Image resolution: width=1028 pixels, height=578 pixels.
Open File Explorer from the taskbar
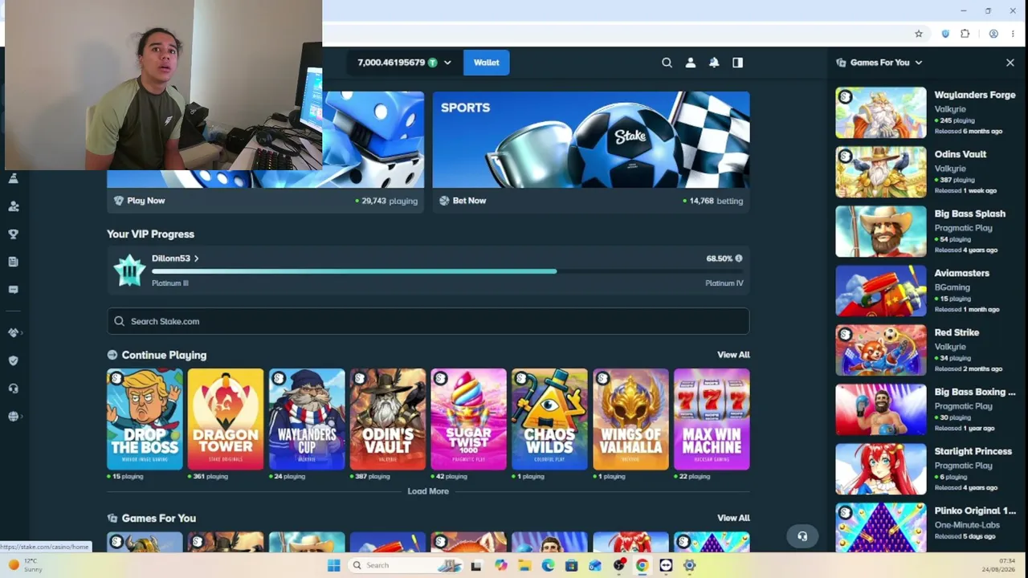[524, 565]
